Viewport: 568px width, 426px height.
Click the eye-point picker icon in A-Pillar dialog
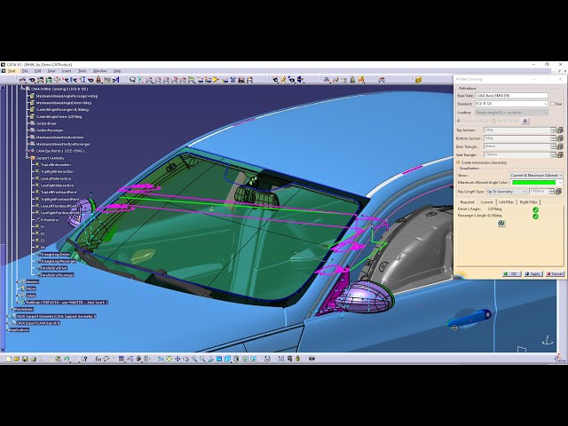[x=525, y=121]
